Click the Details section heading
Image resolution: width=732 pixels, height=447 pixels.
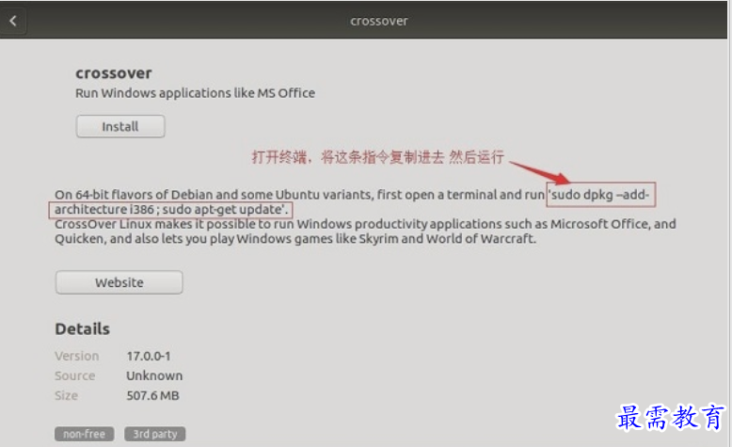coord(82,328)
